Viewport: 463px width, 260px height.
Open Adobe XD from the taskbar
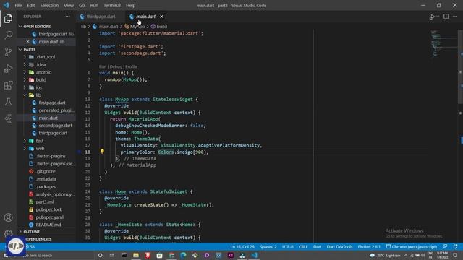click(230, 255)
